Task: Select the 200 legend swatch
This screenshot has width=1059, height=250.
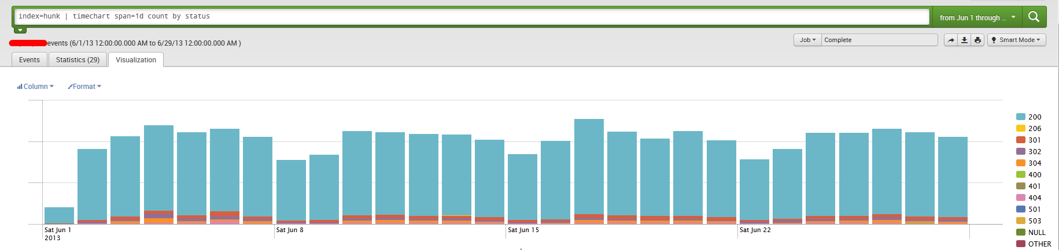Action: [x=1021, y=117]
